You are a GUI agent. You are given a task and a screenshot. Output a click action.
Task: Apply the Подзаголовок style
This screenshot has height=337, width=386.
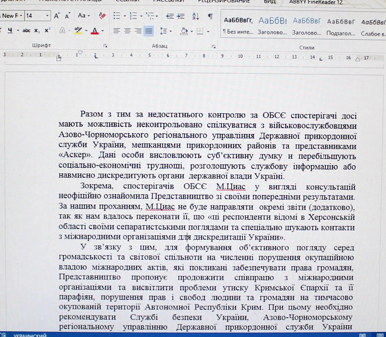coord(340,26)
